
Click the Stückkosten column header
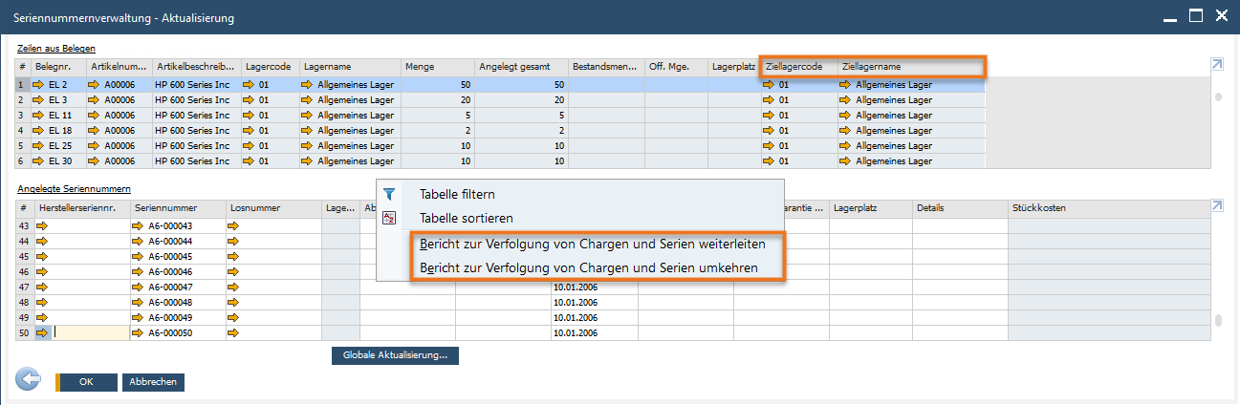point(1109,207)
